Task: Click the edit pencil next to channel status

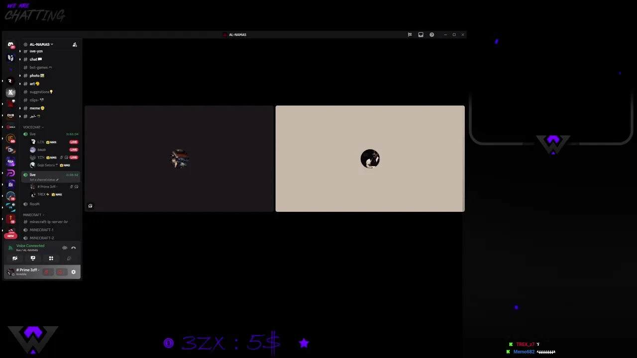Action: click(57, 179)
